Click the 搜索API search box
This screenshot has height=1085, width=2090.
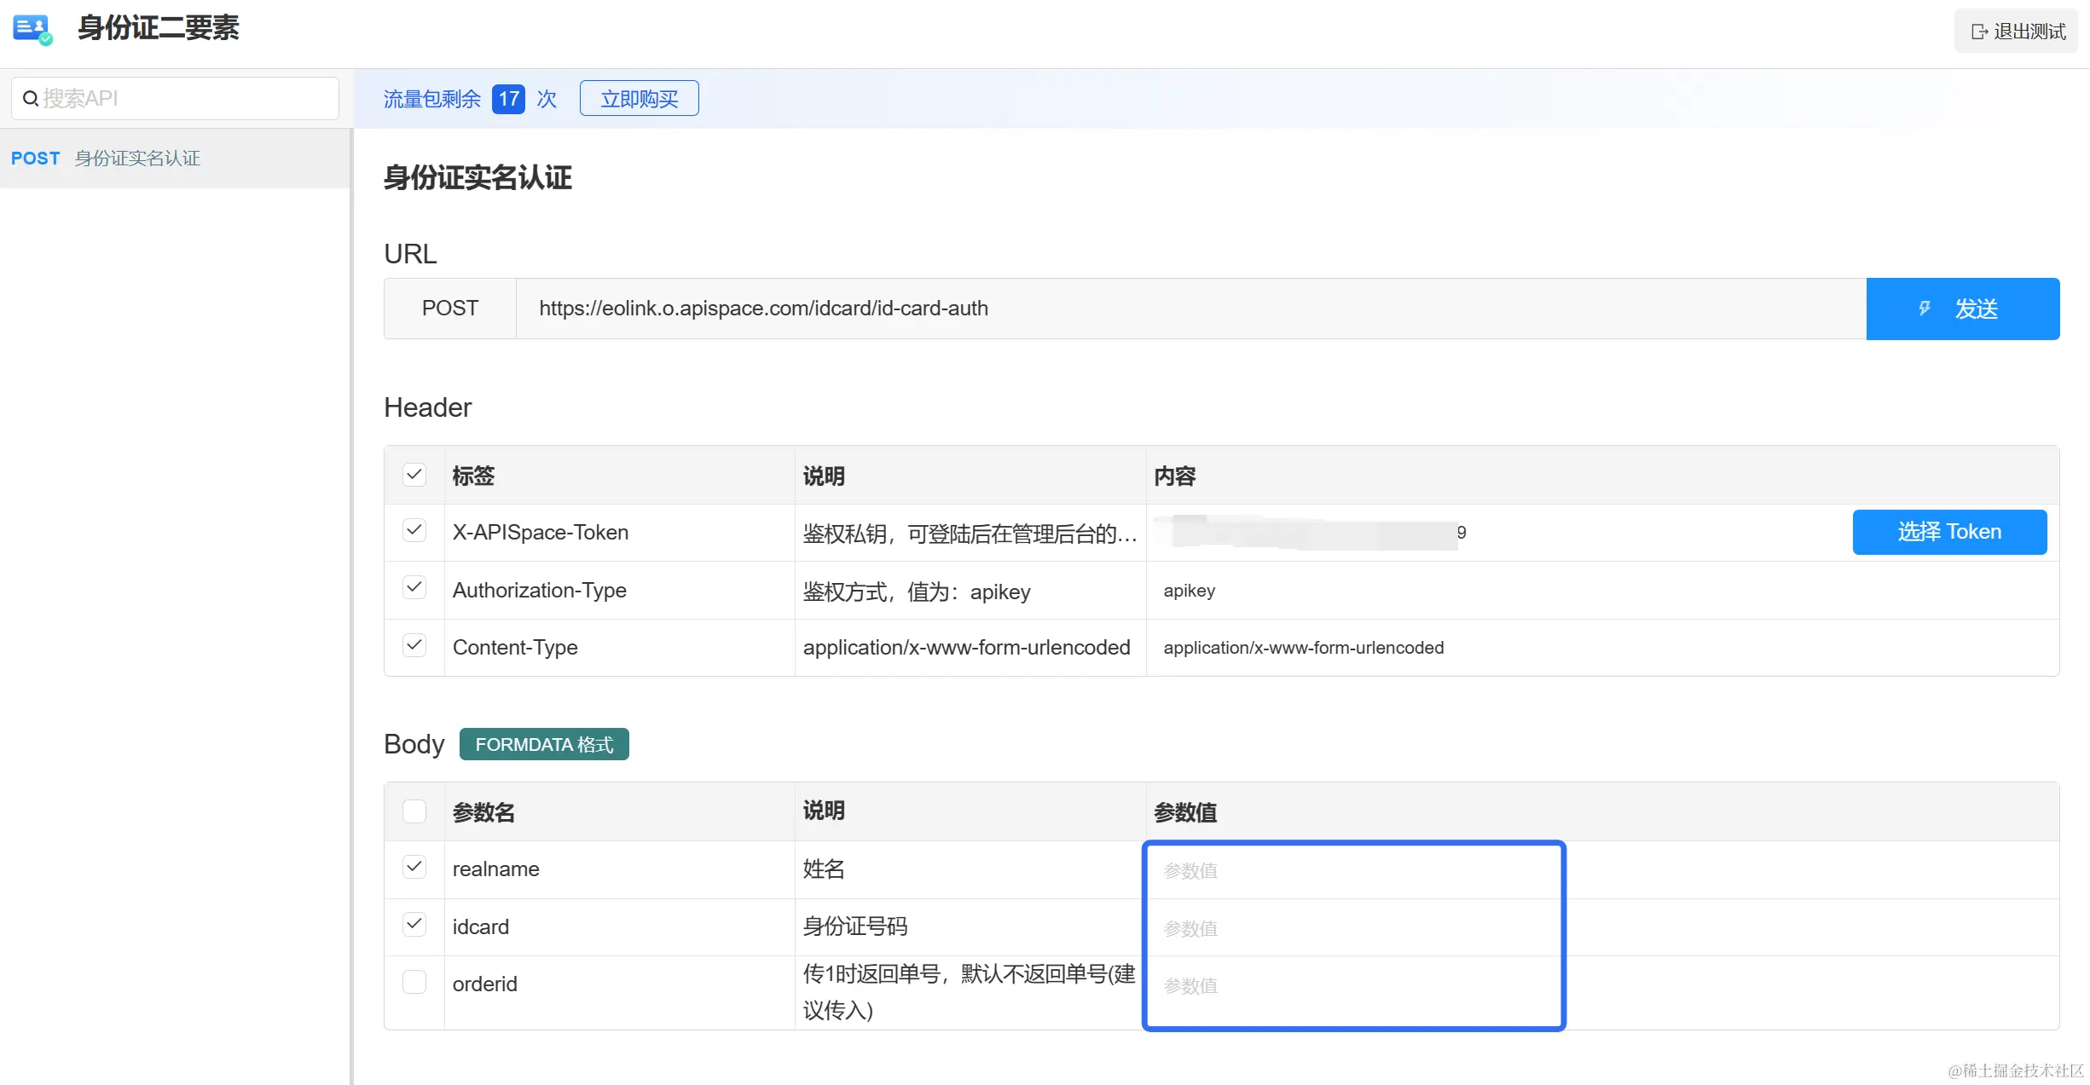pos(188,99)
